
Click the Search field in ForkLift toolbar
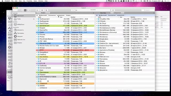click(x=148, y=10)
